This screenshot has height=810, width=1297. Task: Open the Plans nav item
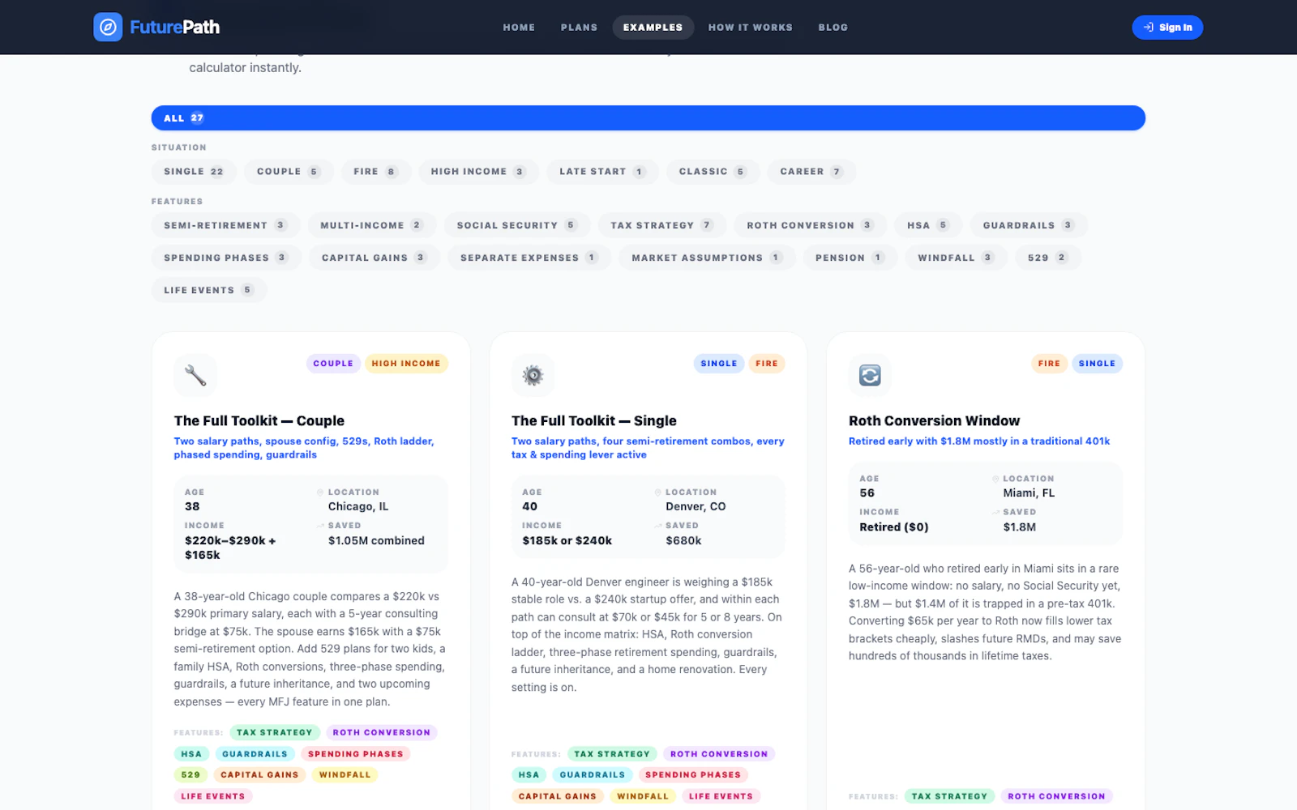[579, 28]
